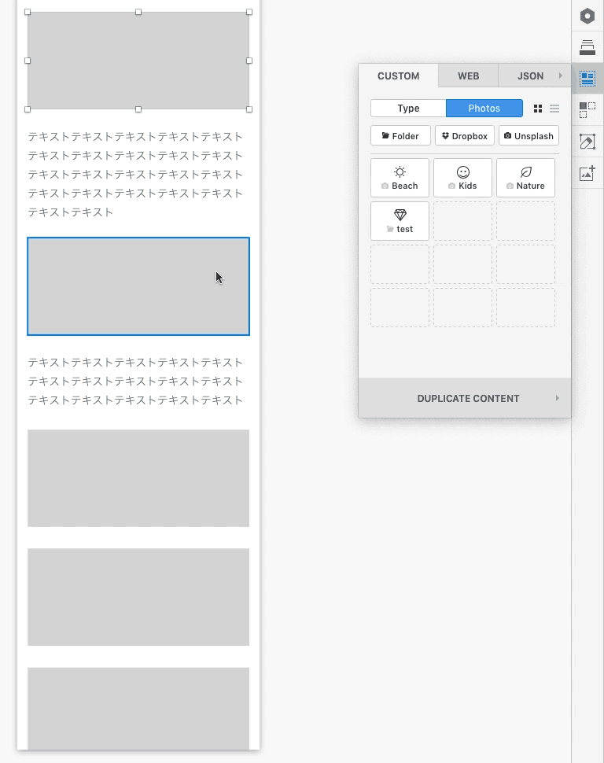Pick the Kids photo collection
The image size is (604, 763).
[x=463, y=178]
